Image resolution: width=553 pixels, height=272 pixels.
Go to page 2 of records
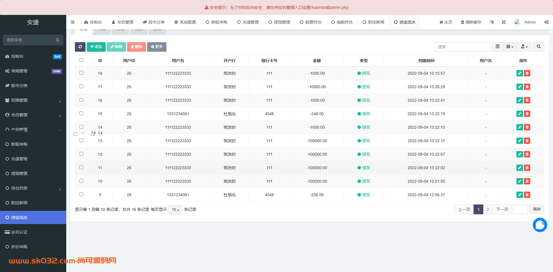click(x=488, y=209)
